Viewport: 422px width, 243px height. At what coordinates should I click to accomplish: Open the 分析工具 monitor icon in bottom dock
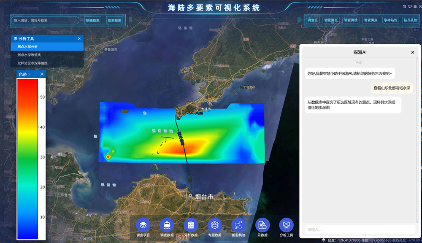(x=287, y=225)
